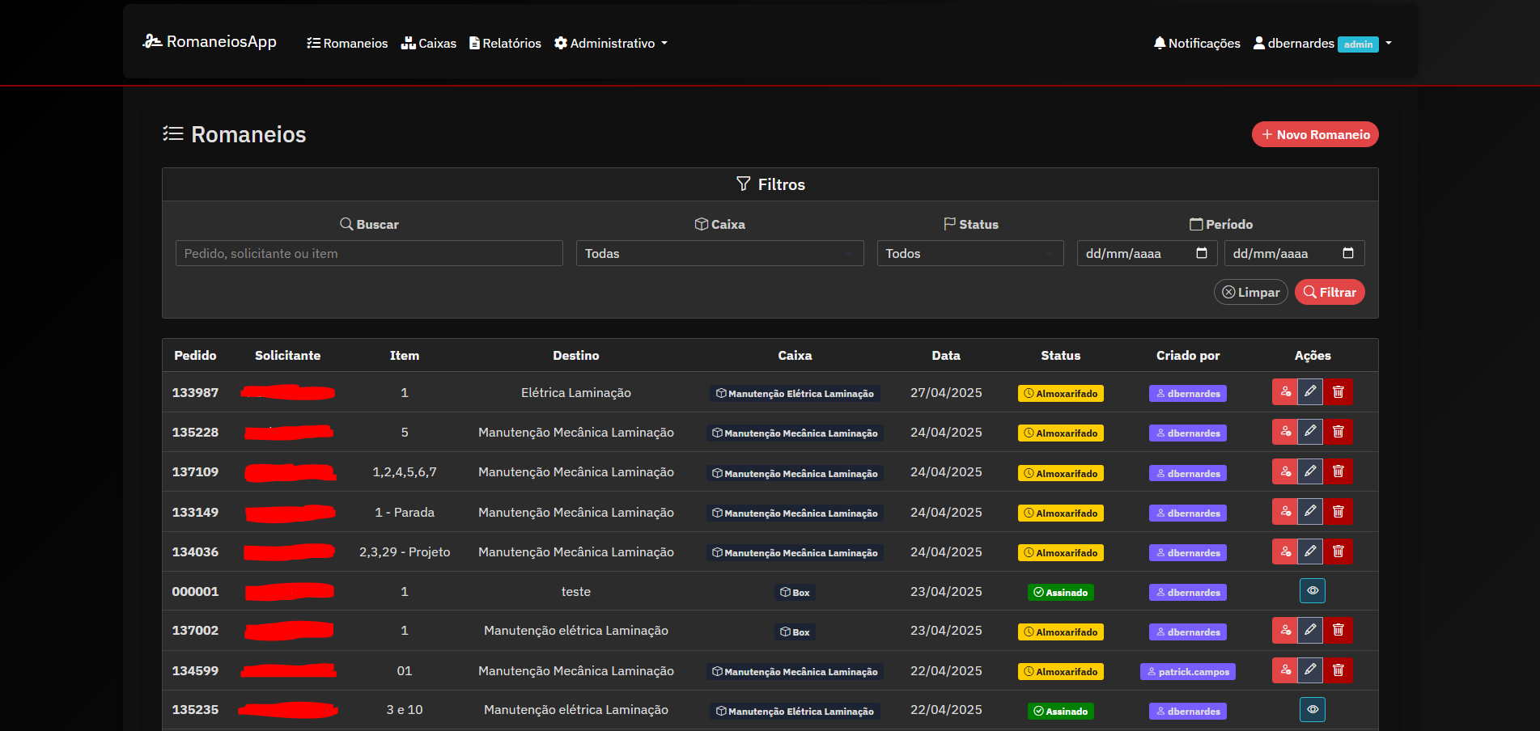The image size is (1540, 731).
Task: Click person-check sign icon for pedido 137109
Action: pyautogui.click(x=1285, y=471)
